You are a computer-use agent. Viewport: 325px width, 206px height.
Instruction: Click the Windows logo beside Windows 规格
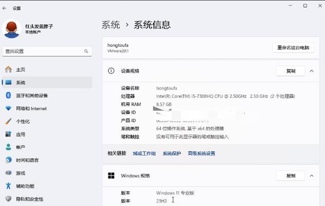(x=111, y=176)
